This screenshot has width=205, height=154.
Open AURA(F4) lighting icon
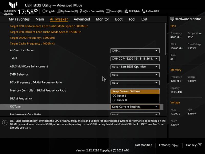coord(126,11)
